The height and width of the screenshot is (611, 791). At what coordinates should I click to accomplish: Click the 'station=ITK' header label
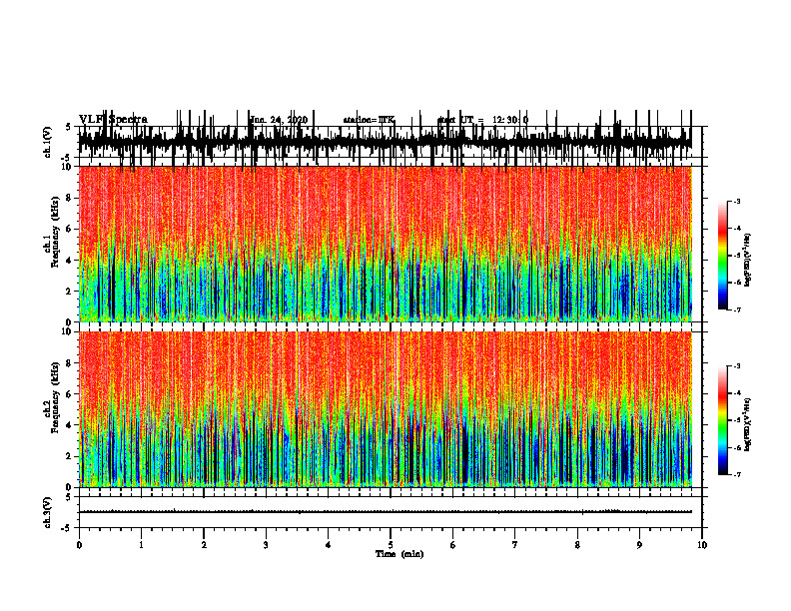(x=369, y=120)
